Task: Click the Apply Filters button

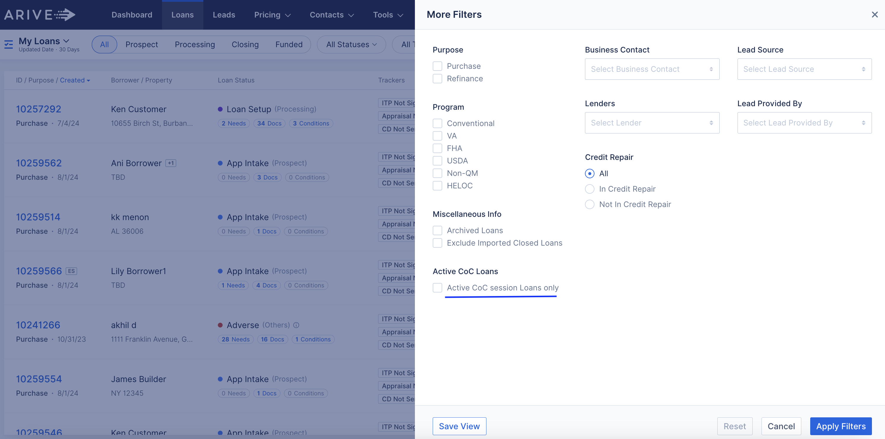Action: click(840, 426)
